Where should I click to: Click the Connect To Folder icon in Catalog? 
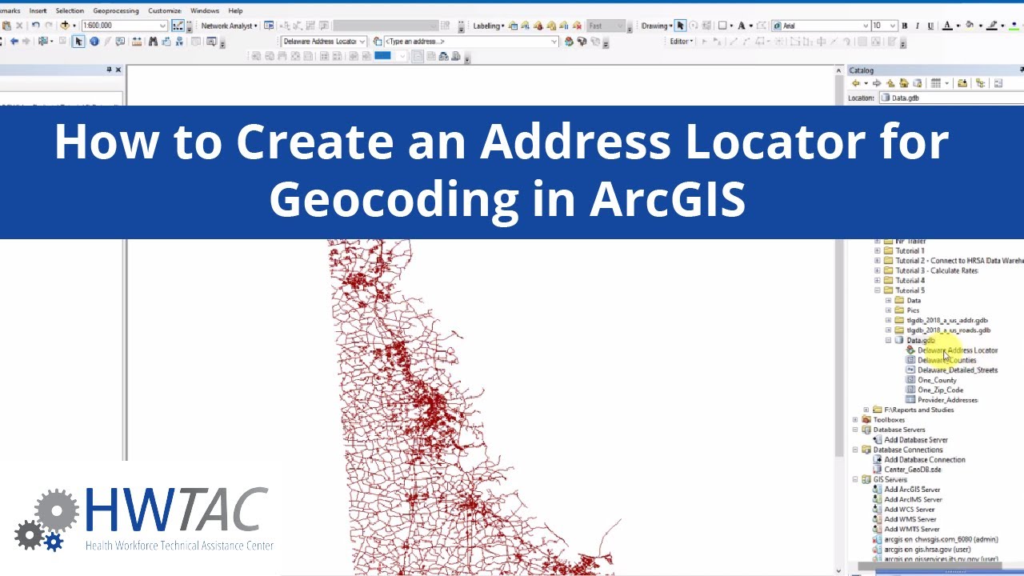click(965, 82)
